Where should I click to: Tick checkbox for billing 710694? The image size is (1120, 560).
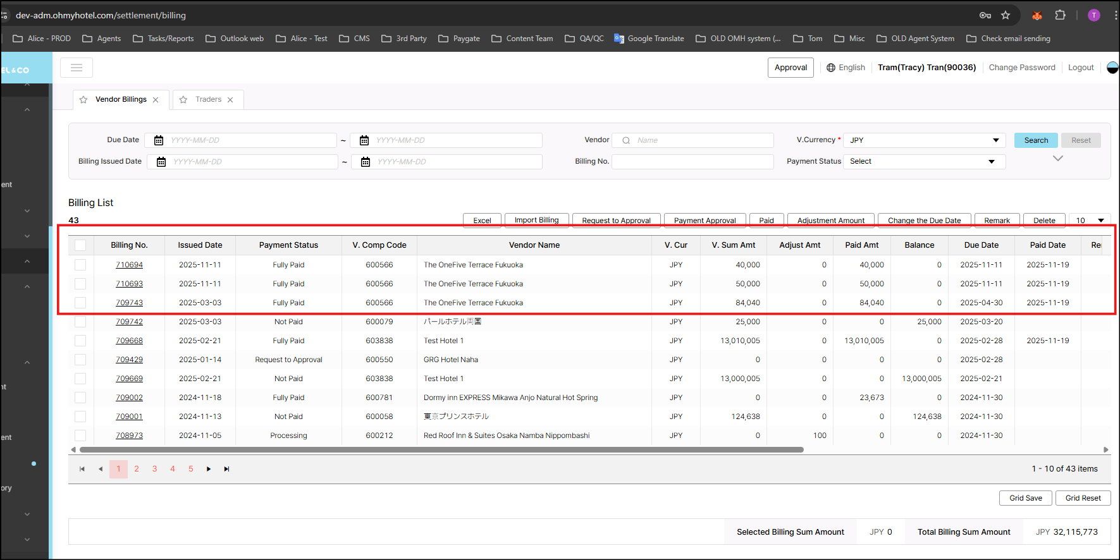tap(80, 265)
